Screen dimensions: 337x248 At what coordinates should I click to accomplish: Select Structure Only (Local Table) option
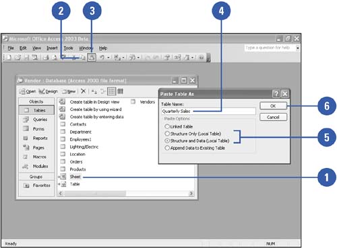[167, 134]
